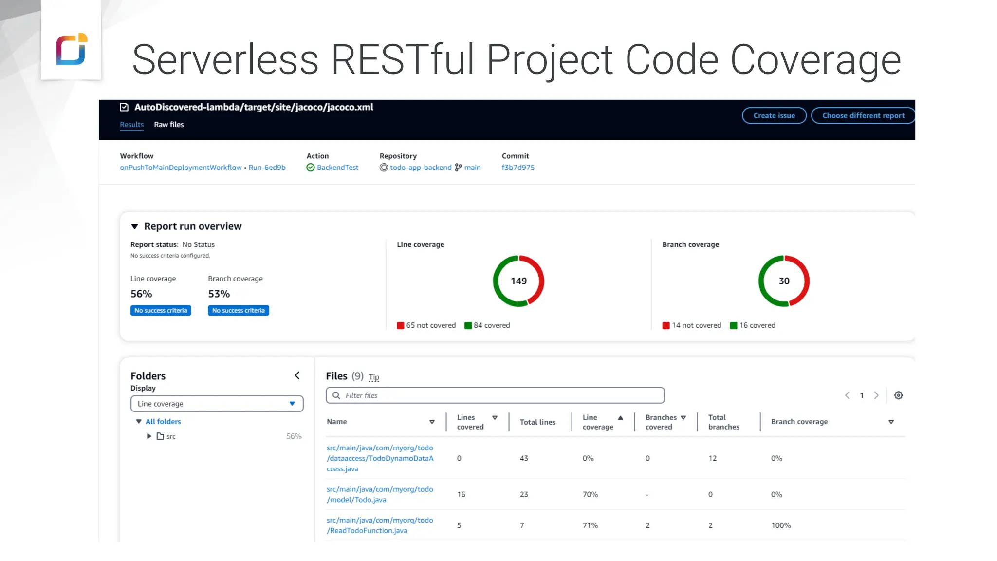Go to previous page of files
The height and width of the screenshot is (561, 997).
click(847, 395)
